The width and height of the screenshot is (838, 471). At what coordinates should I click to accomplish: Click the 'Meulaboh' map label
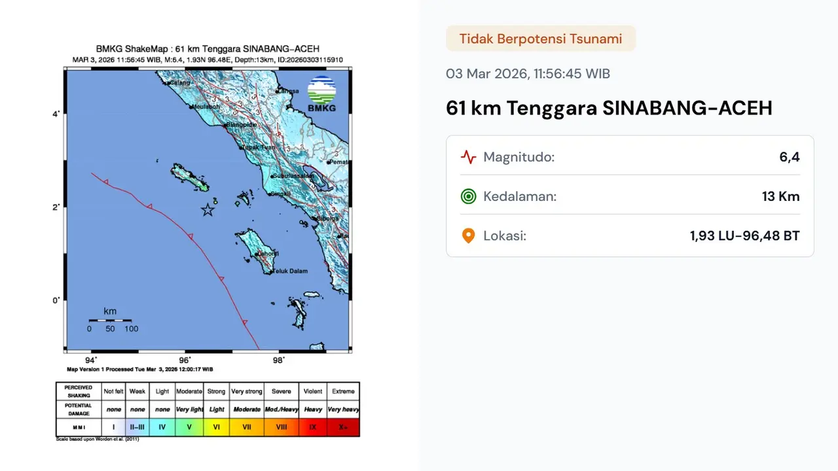[206, 107]
